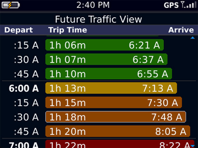Select the yellow 1h 13m trip bar

(111, 88)
